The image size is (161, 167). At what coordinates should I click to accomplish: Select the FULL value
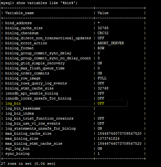[102, 78]
